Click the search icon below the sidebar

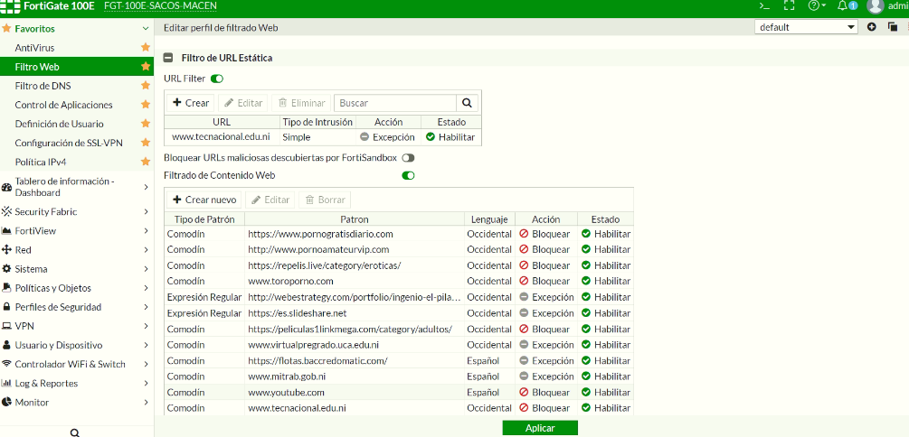tap(75, 432)
